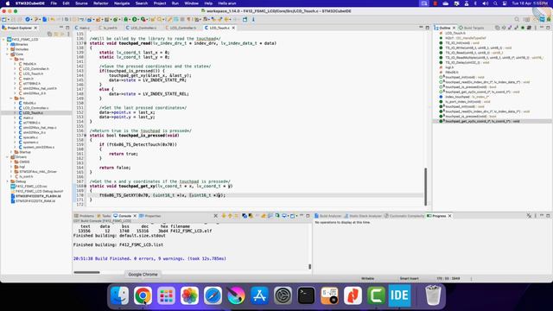
Task: Open the File menu
Action: 54,3
